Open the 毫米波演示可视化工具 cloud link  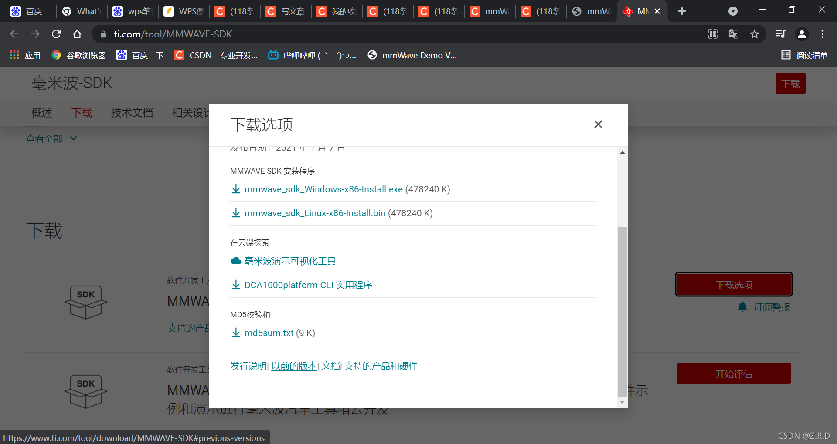(x=290, y=261)
